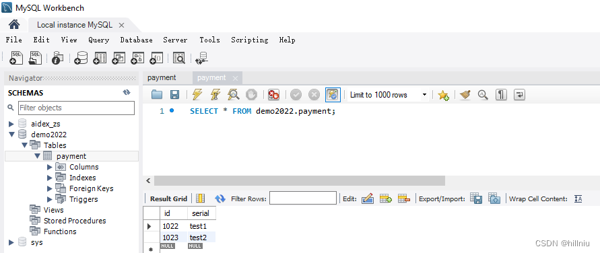Image resolution: width=600 pixels, height=253 pixels.
Task: Insert a new row icon
Action: pos(386,198)
